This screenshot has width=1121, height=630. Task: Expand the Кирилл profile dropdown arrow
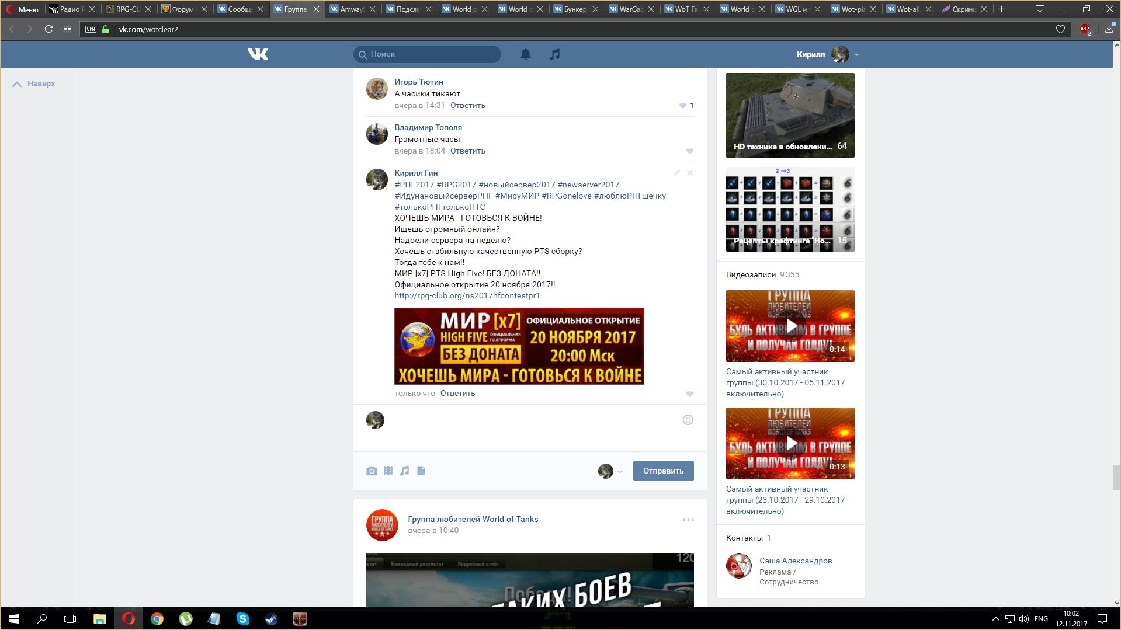(856, 54)
